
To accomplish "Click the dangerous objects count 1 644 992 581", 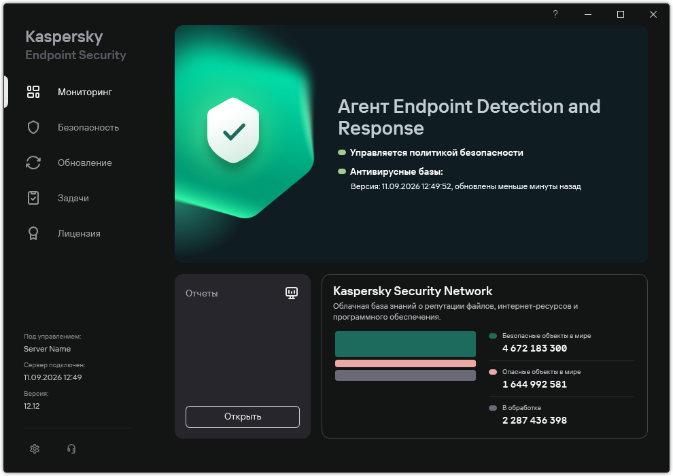I will click(534, 385).
